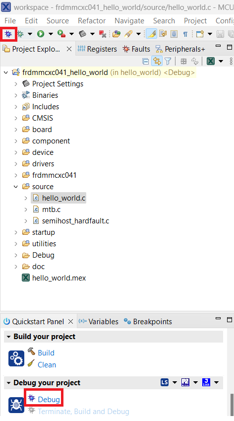
Task: Switch to the Registers tab
Action: (97, 49)
